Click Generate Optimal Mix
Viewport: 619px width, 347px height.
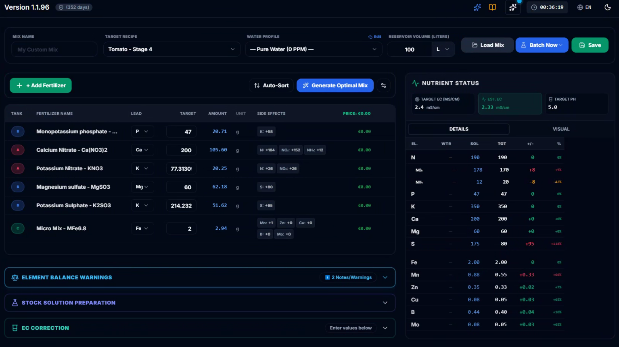pos(335,85)
